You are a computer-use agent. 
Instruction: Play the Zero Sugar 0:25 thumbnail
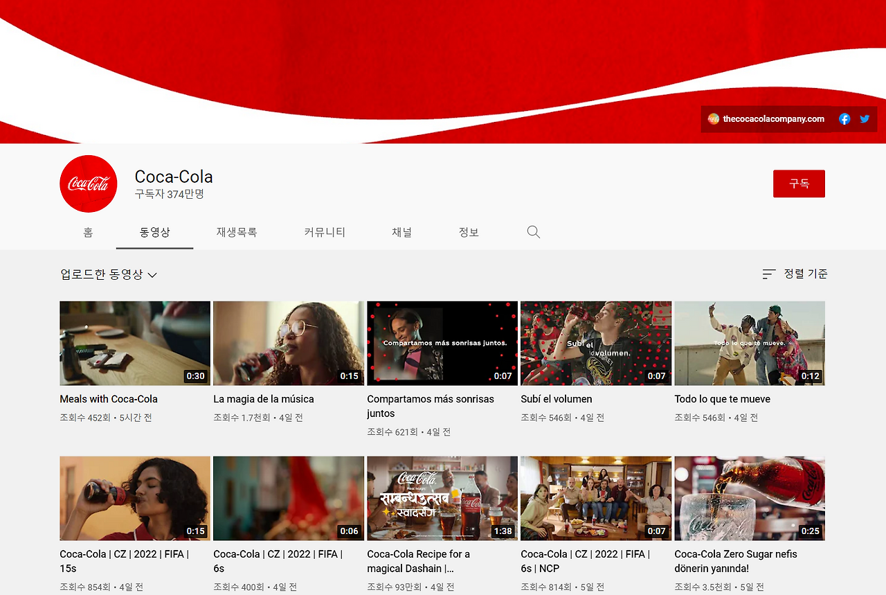click(750, 499)
